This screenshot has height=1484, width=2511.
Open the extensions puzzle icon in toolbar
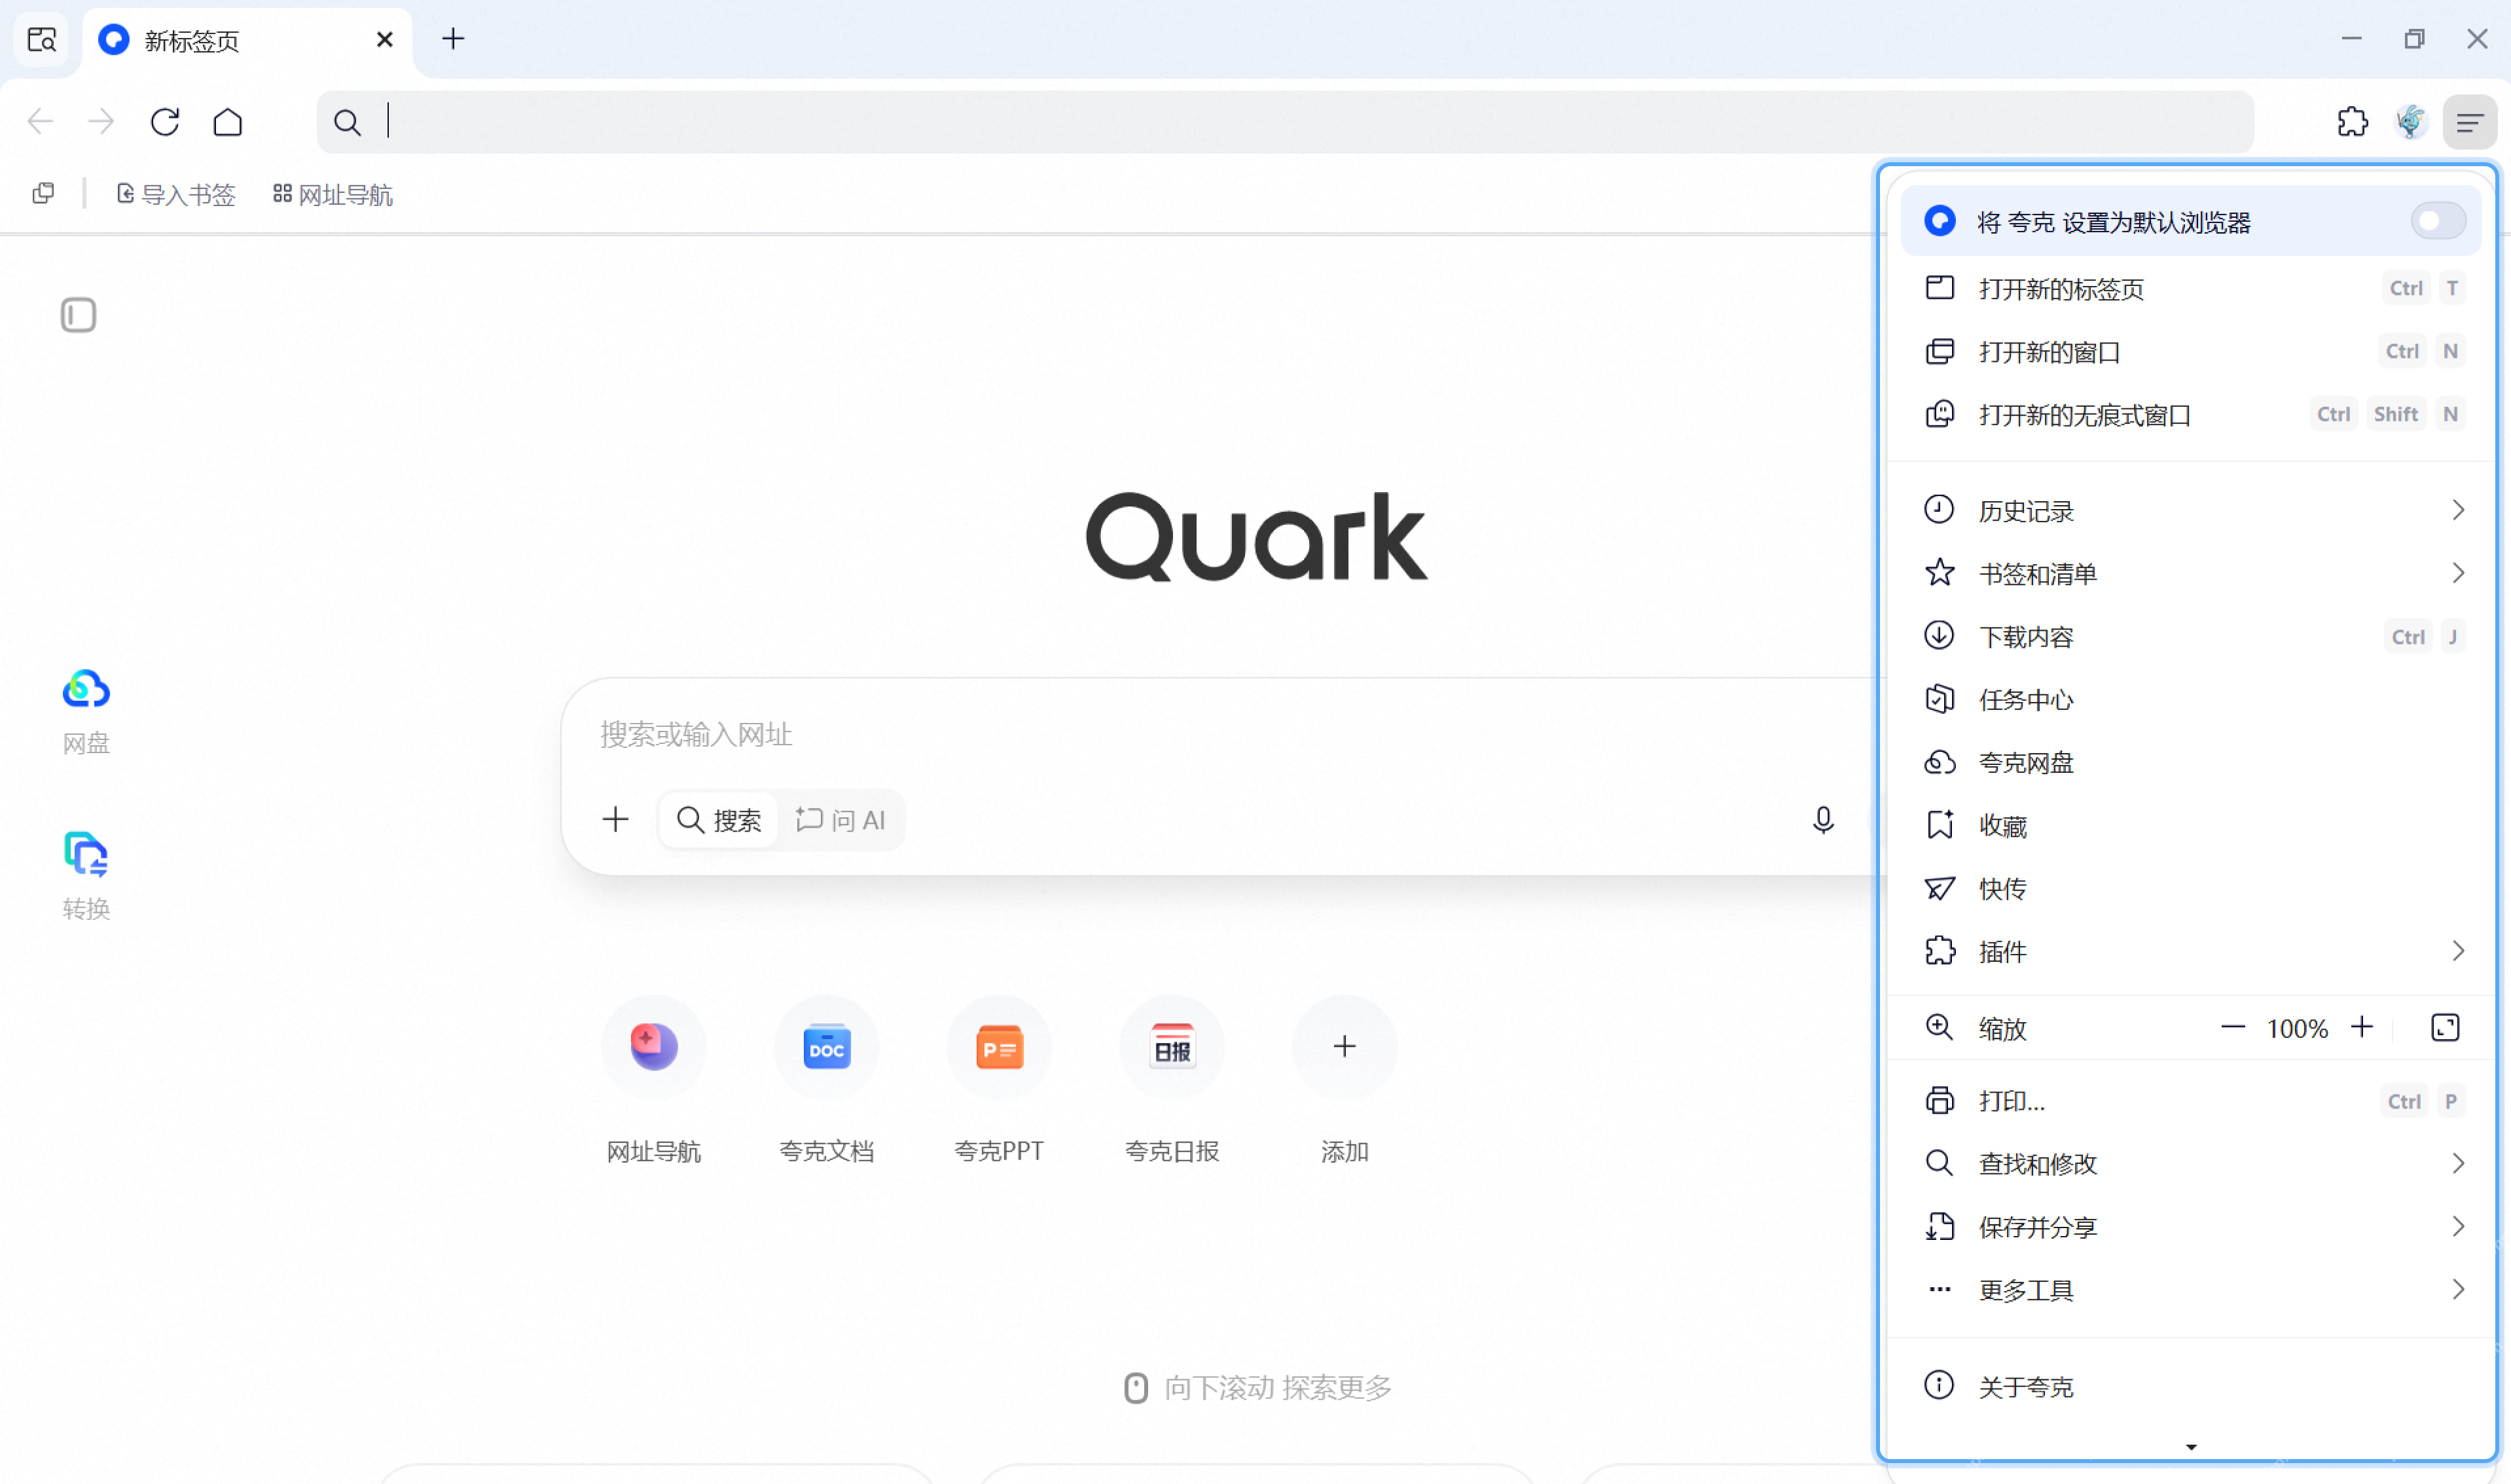pos(2351,122)
